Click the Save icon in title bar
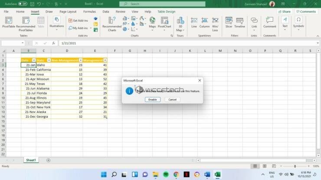Viewport: 321px width, 180px height. [x=32, y=4]
